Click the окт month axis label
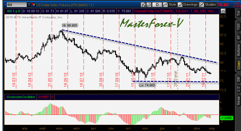The width and height of the screenshot is (241, 131). pos(128,128)
